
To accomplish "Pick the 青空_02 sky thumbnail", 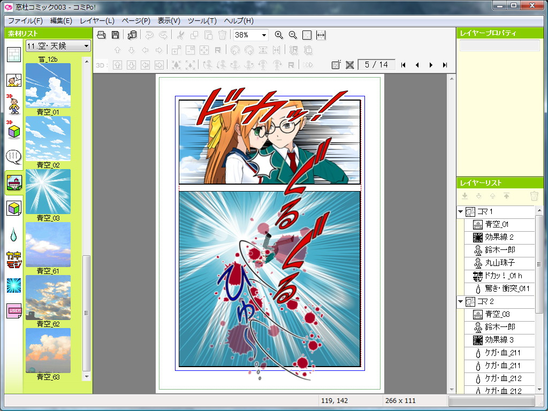I will pos(48,138).
